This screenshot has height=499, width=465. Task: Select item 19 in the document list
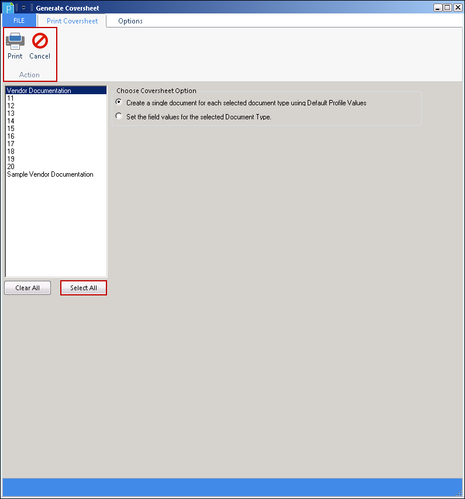tap(56, 159)
